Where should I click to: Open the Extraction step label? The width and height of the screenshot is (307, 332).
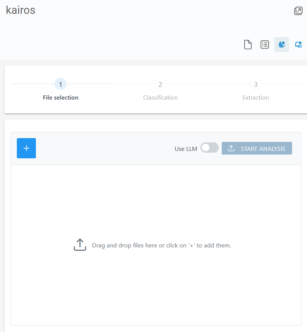256,98
